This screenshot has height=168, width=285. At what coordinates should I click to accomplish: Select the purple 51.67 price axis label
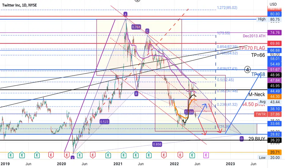pyautogui.click(x=275, y=69)
